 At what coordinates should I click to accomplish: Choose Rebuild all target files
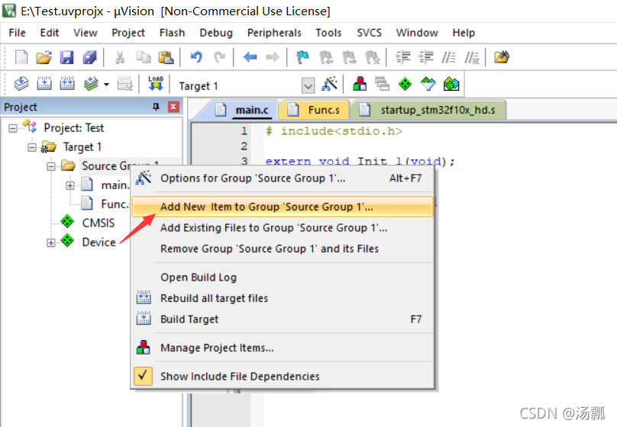[282, 299]
